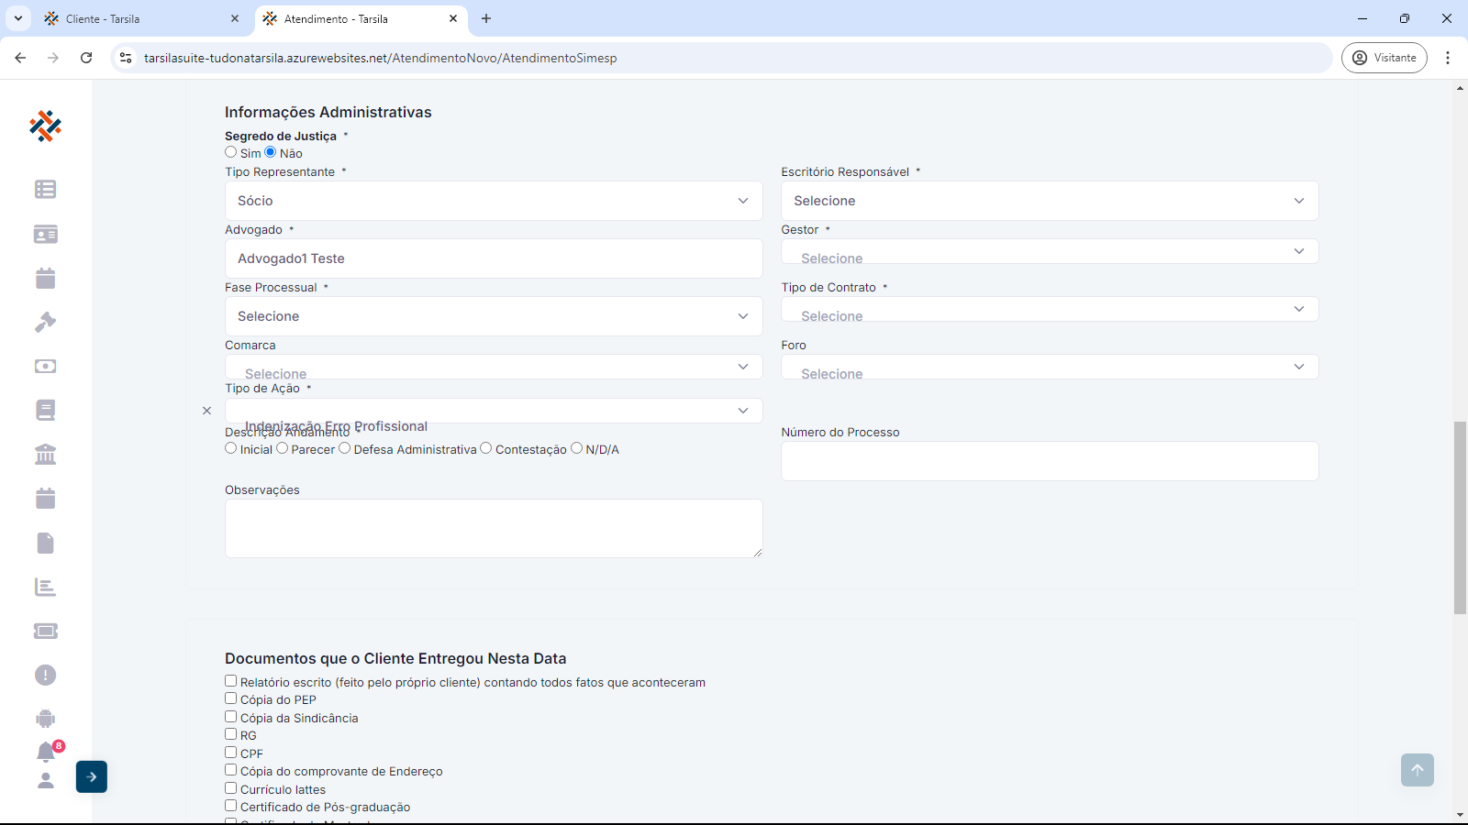The height and width of the screenshot is (825, 1468).
Task: Select 'Sim' for Segredo de Justiça
Action: (x=231, y=152)
